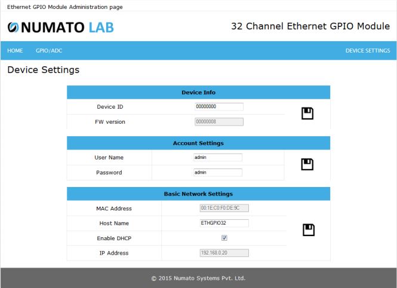Click the IP Address field
Screen dimensions: 397x288
(x=224, y=253)
